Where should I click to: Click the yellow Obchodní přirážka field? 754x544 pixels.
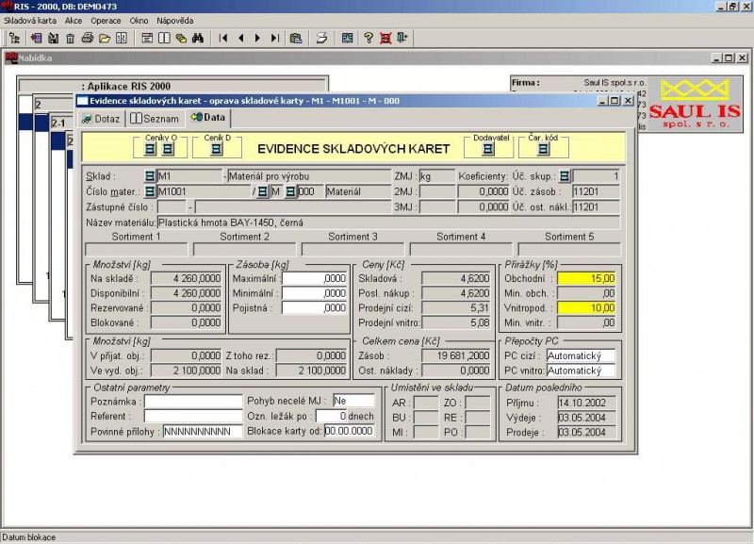coord(586,278)
